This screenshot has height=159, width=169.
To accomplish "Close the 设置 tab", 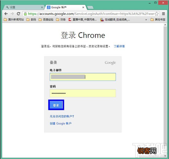I will coord(42,7).
